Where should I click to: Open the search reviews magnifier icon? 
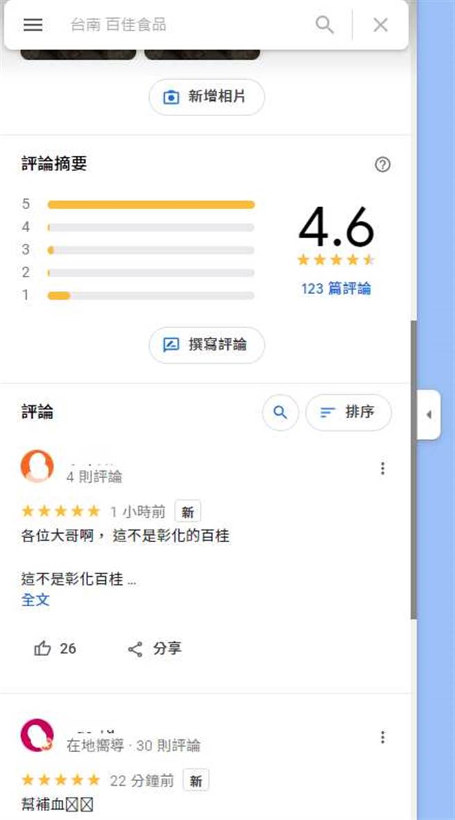point(280,412)
